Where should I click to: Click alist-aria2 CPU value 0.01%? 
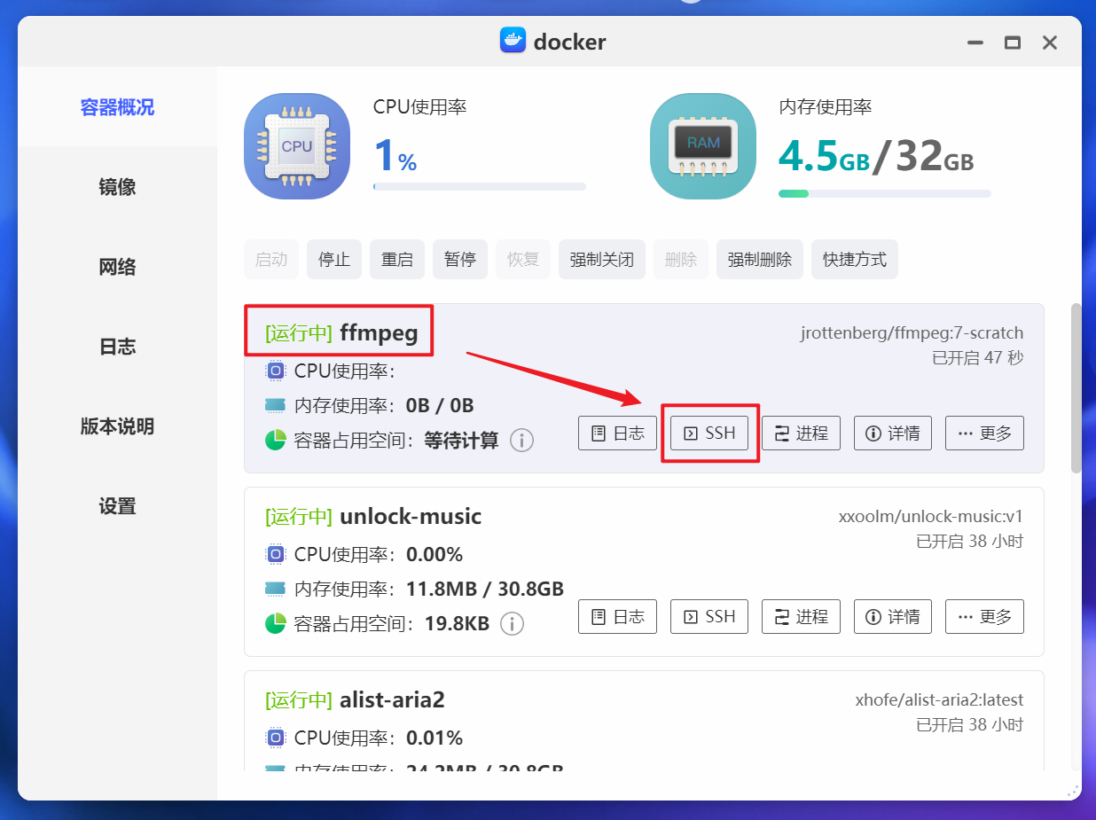(x=434, y=738)
